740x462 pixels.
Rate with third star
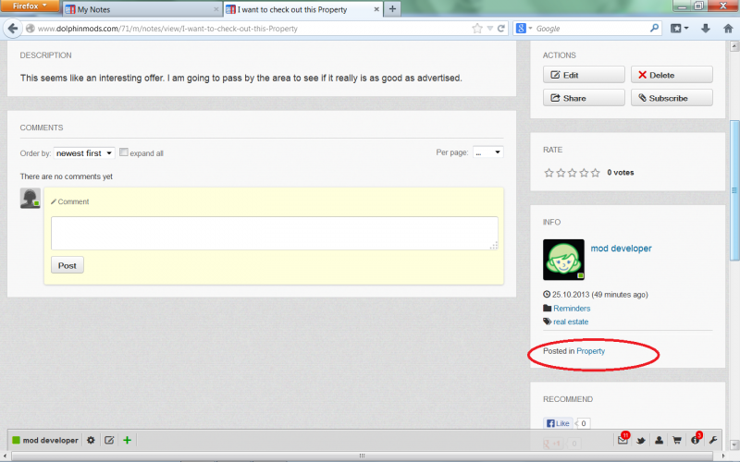572,173
